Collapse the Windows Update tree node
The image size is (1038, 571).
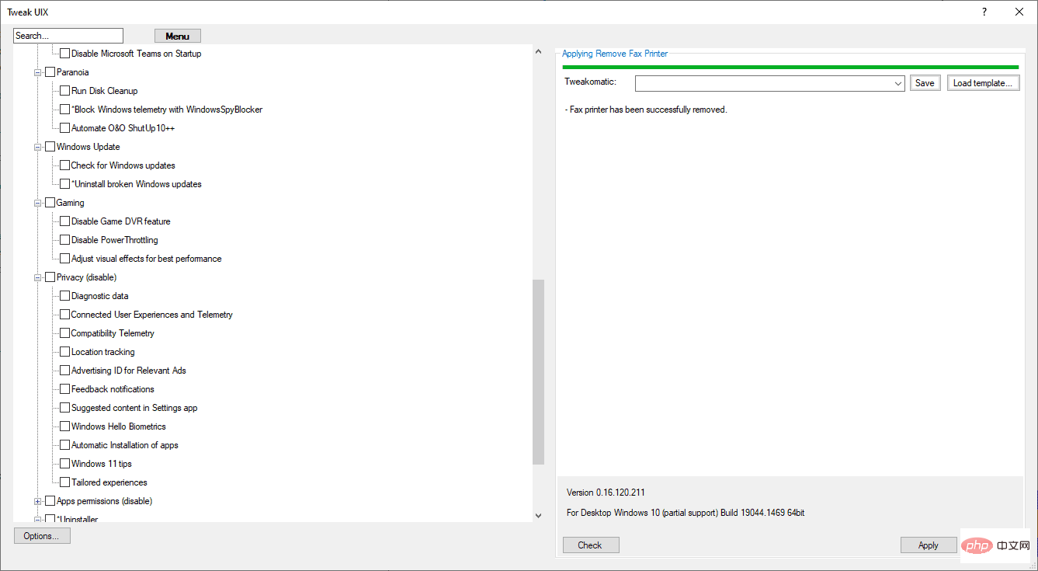[37, 147]
